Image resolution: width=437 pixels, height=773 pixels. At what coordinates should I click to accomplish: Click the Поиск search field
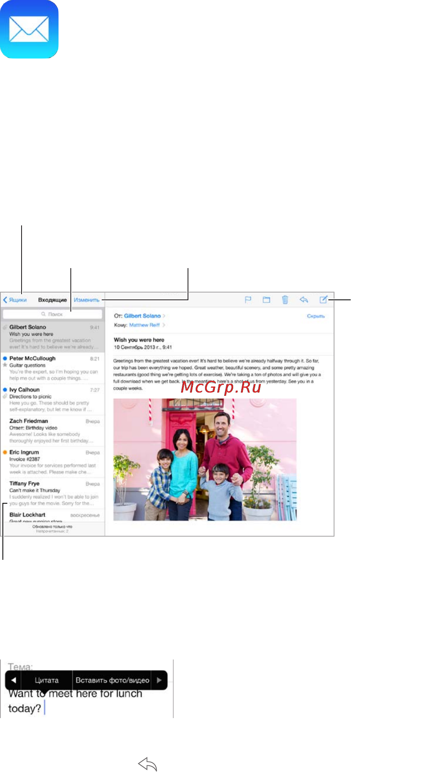52,314
